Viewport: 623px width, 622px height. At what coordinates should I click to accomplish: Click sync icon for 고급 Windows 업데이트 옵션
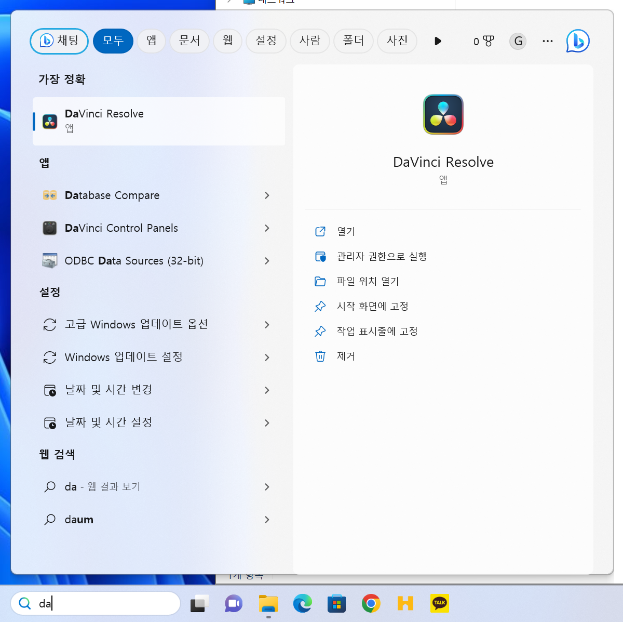coord(50,325)
